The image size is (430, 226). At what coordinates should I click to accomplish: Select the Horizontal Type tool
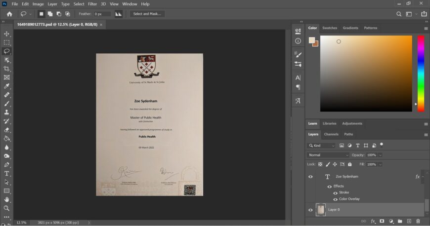pos(6,173)
